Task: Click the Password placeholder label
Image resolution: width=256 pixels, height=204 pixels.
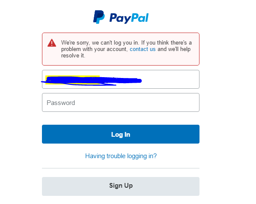Action: 61,103
